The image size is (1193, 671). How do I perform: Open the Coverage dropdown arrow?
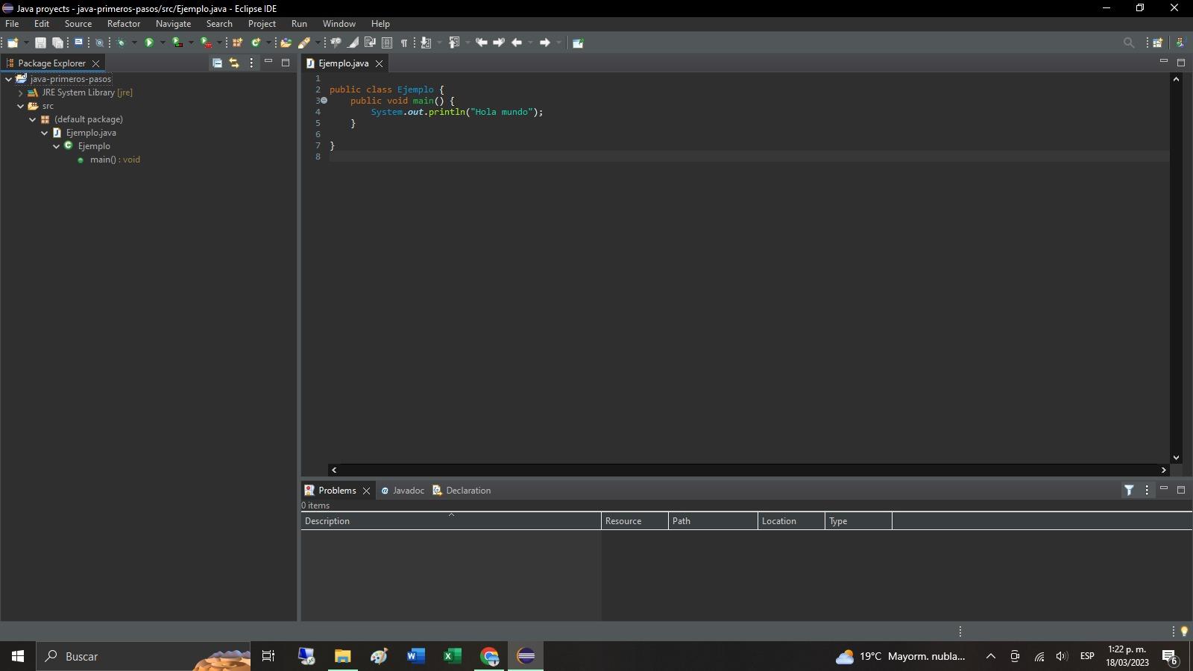(191, 42)
